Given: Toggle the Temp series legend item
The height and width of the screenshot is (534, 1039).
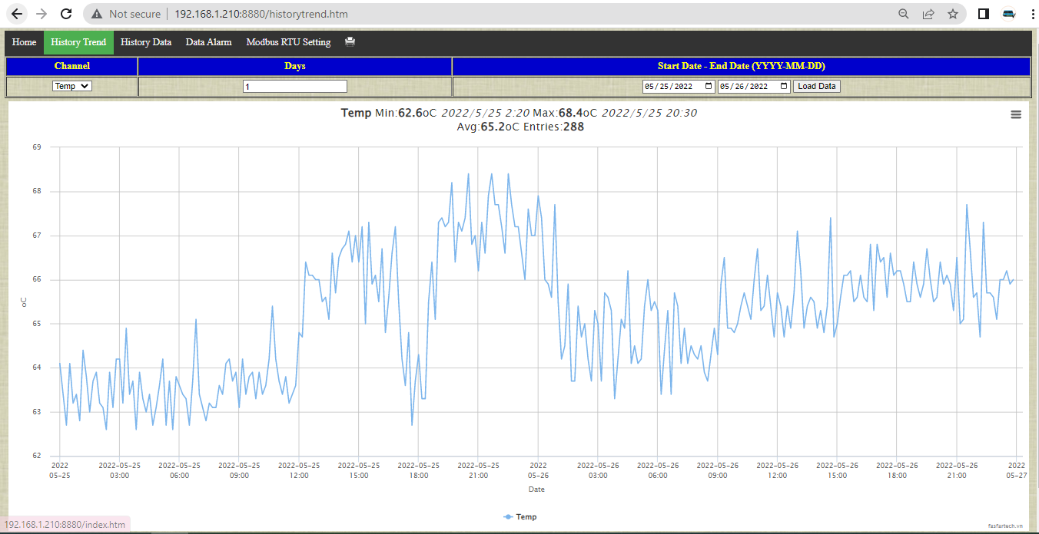Looking at the screenshot, I should [520, 517].
